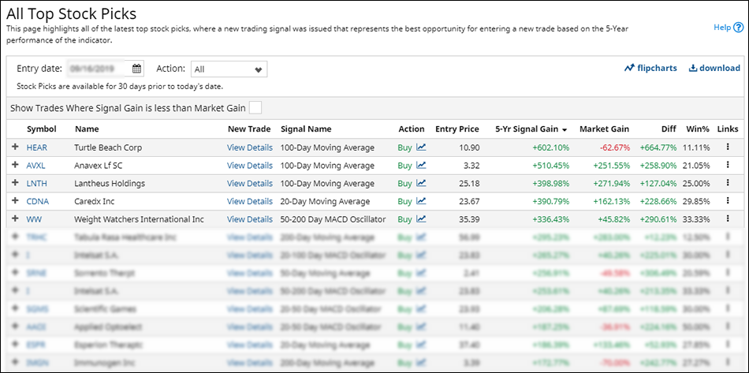
Task: View Details for Anavex Lf SC
Action: click(250, 166)
